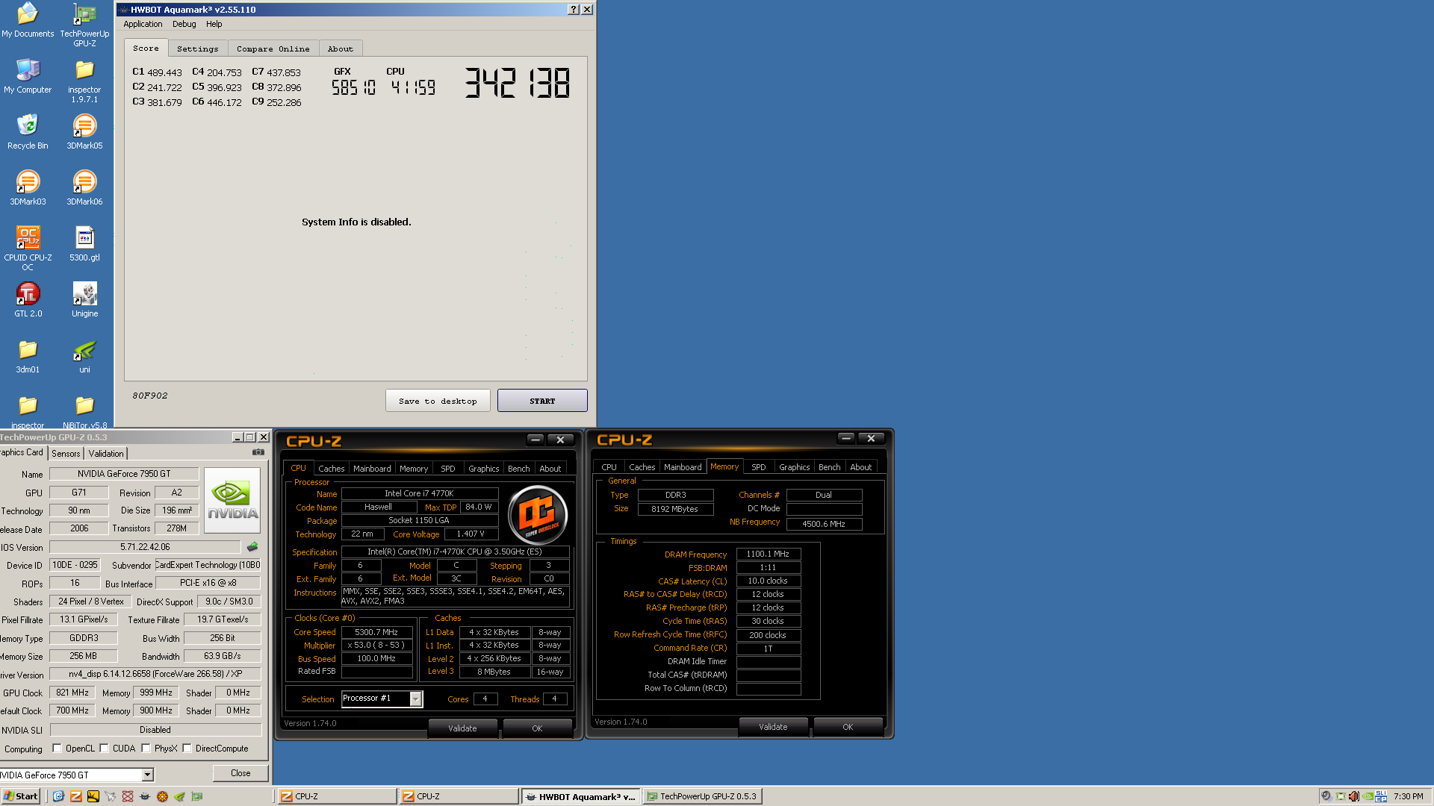Click the GPU-Z Close button
Screen dimensions: 1434x806
pyautogui.click(x=240, y=773)
